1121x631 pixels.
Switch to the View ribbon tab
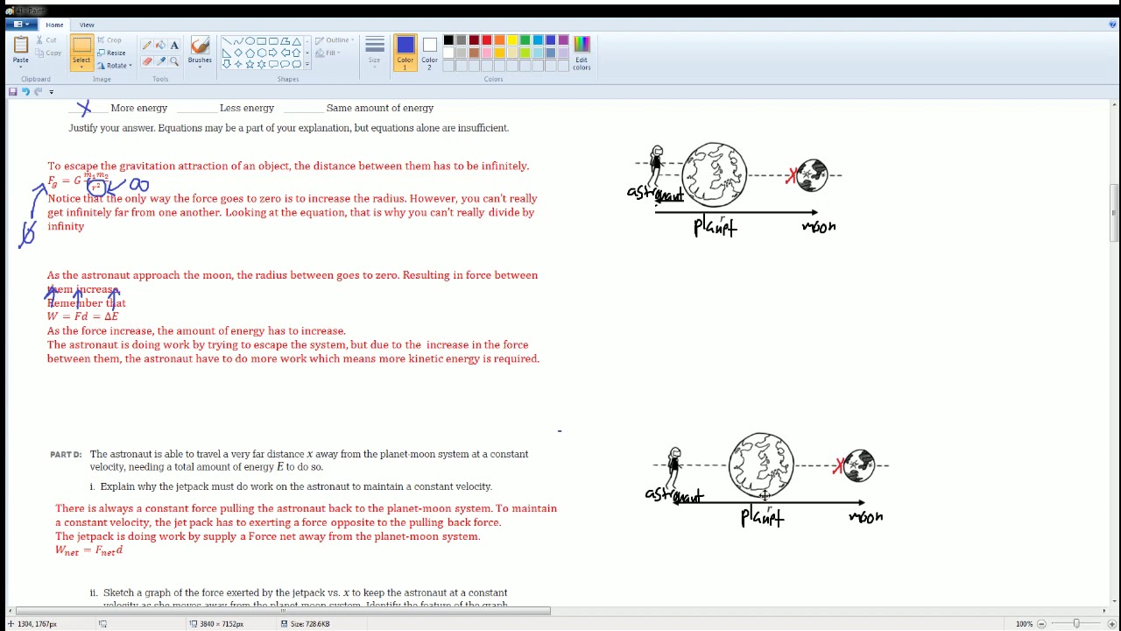click(87, 25)
